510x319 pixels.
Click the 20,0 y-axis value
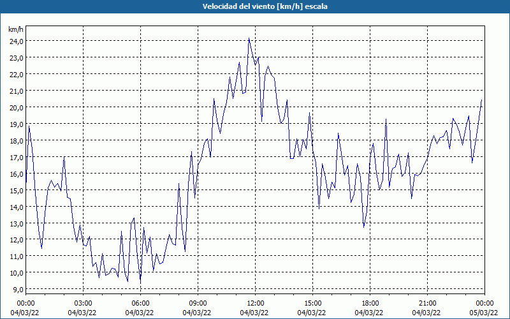17,107
